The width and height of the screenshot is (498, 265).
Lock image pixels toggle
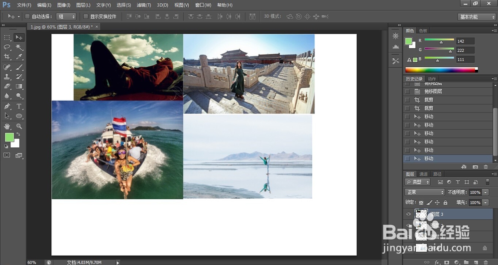point(429,202)
